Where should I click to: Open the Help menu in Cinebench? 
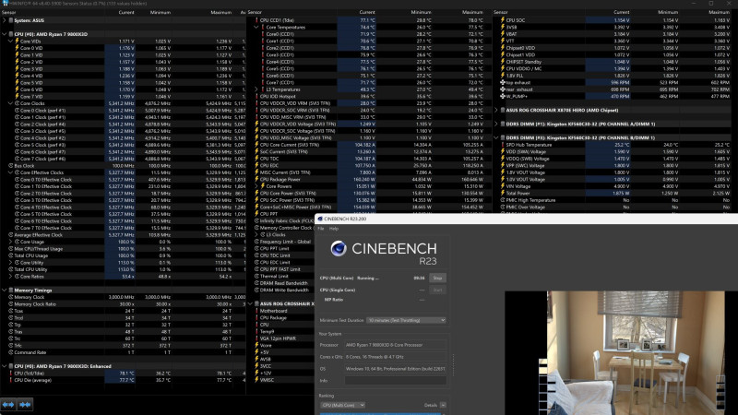tap(334, 229)
